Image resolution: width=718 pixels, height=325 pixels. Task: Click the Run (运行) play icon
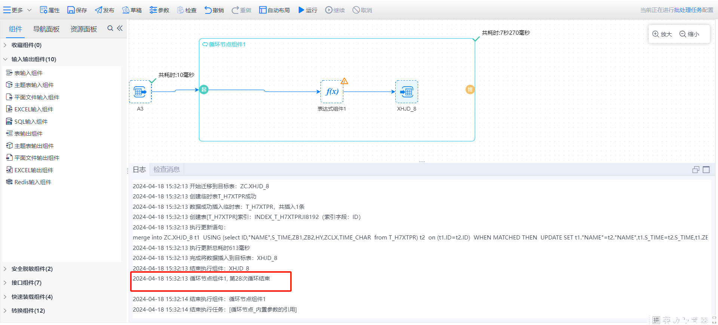click(301, 10)
